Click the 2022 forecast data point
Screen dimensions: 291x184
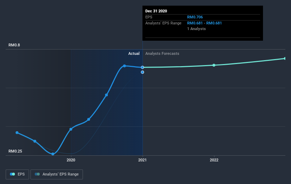tap(214, 65)
